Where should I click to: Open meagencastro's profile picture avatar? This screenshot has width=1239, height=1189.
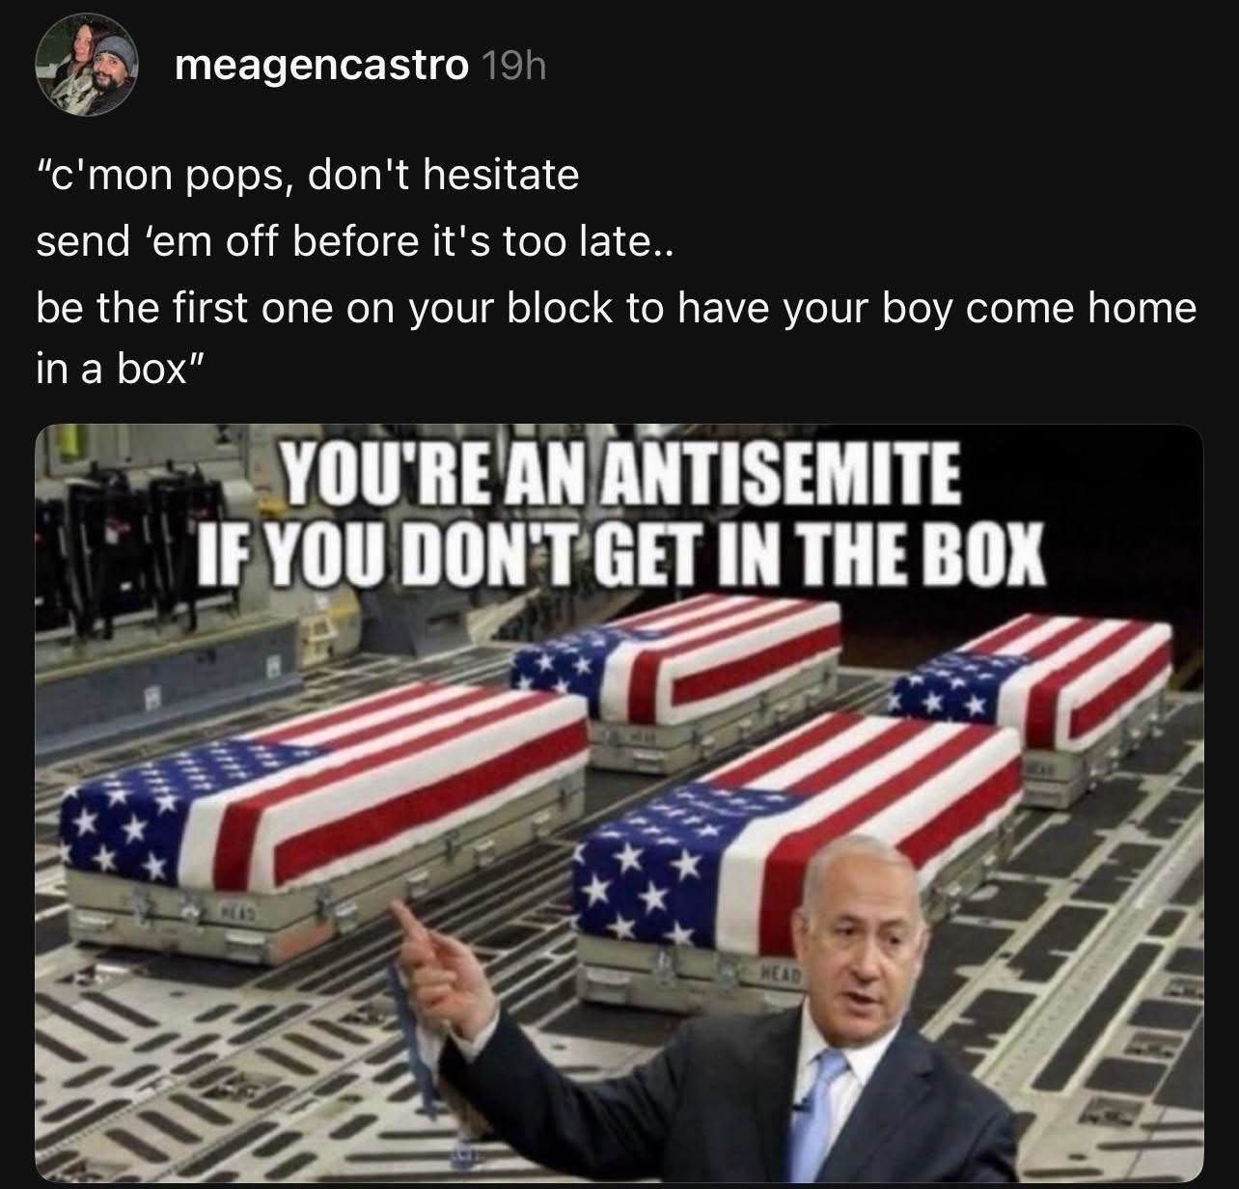(84, 68)
